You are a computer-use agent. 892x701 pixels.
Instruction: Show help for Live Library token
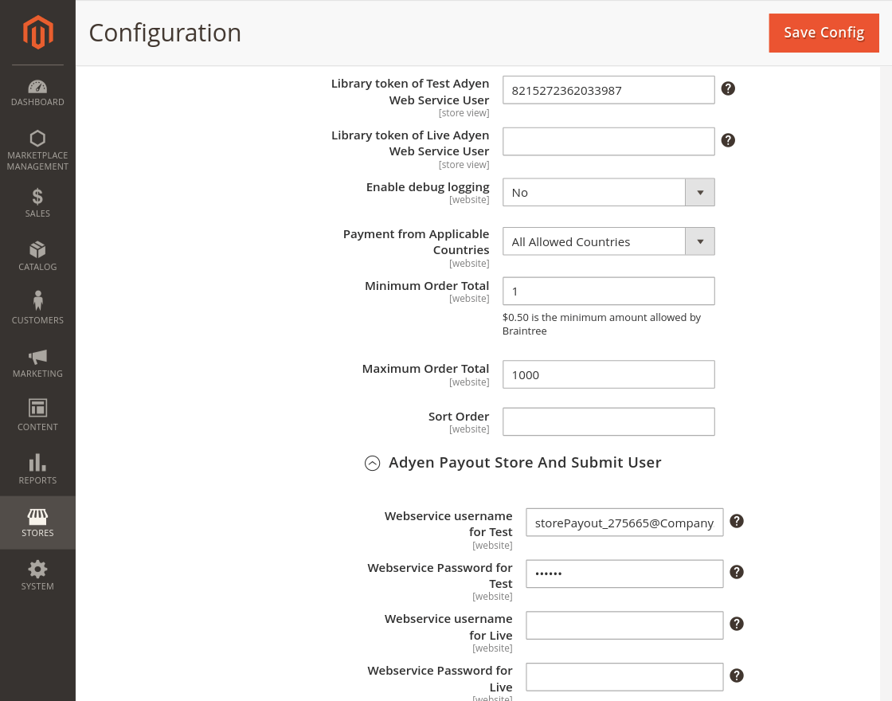728,140
